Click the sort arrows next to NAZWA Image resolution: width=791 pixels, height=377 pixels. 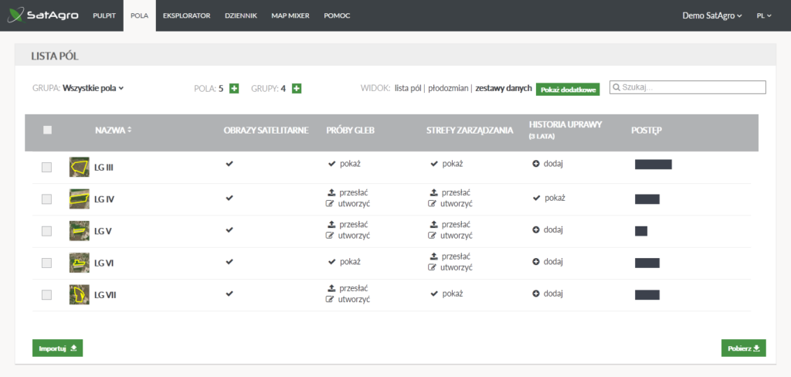point(129,130)
